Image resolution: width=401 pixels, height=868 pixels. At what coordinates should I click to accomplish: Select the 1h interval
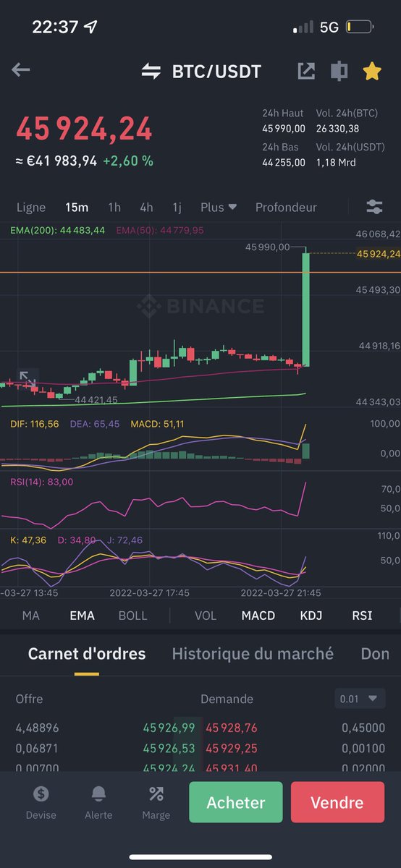click(x=114, y=207)
